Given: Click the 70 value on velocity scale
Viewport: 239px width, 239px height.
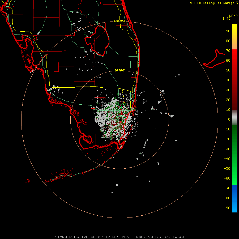Looking at the screenshot, I should 228,51.
